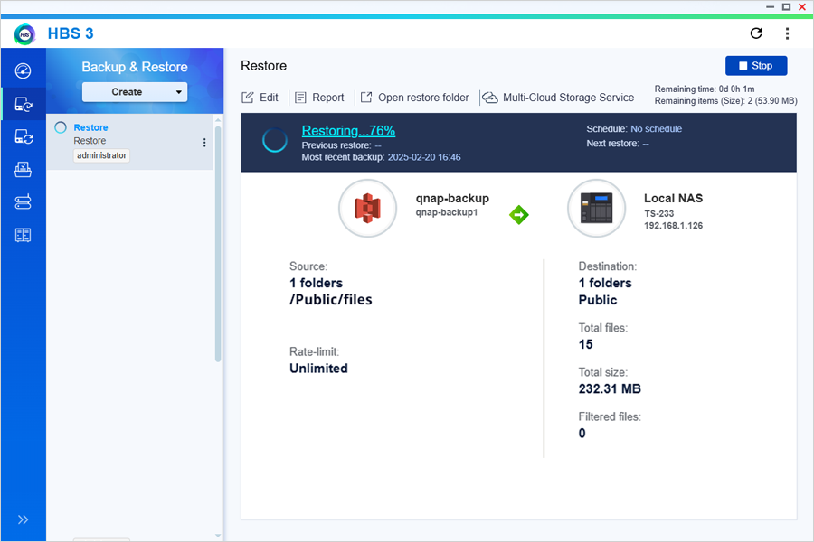The height and width of the screenshot is (542, 814).
Task: Click the Most recent backup date 2025-02-20 16:46
Action: tap(424, 157)
